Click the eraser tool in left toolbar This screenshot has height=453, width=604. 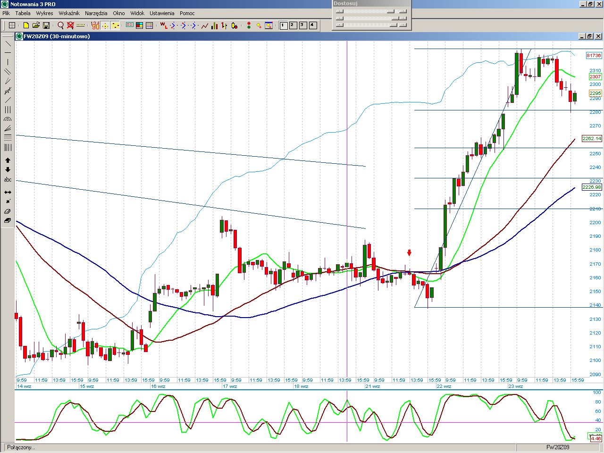(8, 211)
